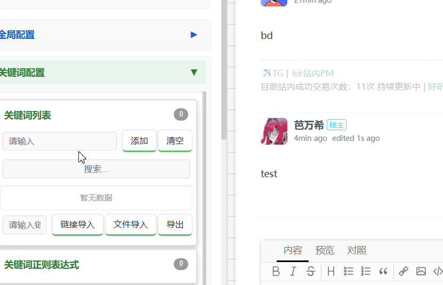Click the 芭万希 user avatar
The height and width of the screenshot is (285, 443).
click(274, 131)
